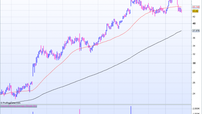Click the yellow 43.82 current price label
Image resolution: width=202 pixels, height=114 pixels.
coord(195,11)
